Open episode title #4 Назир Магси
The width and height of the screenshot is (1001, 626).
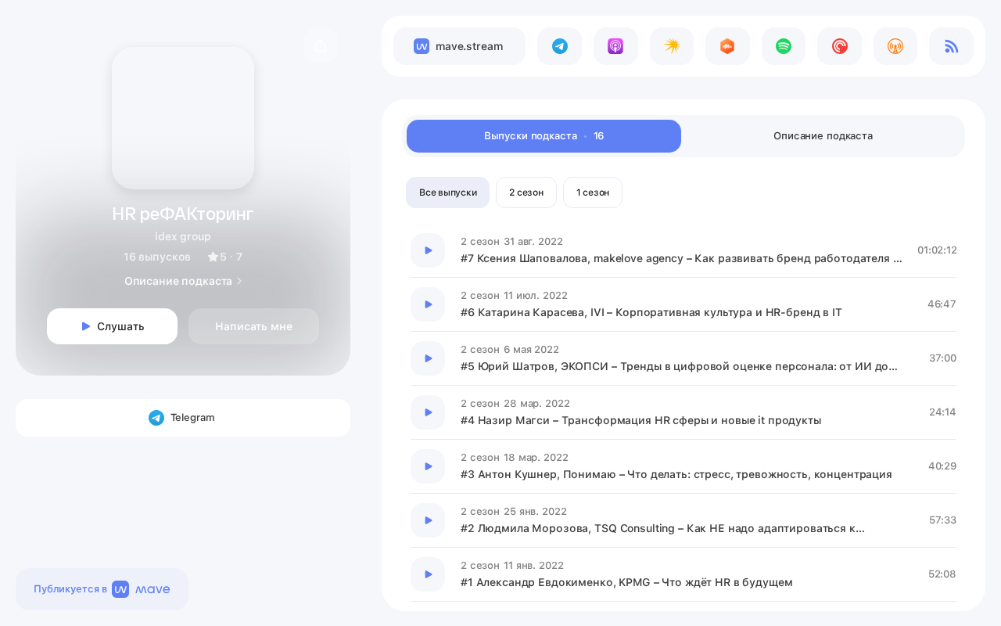pos(640,421)
